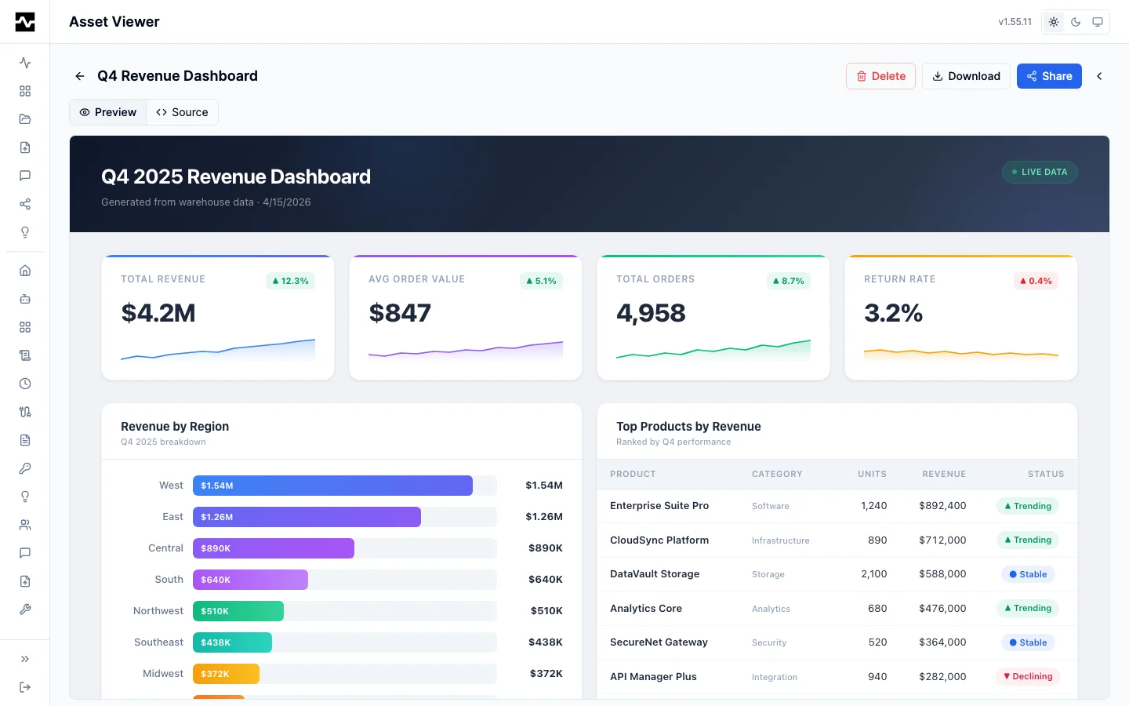The image size is (1129, 706).
Task: Switch to the Source tab
Action: pos(182,112)
